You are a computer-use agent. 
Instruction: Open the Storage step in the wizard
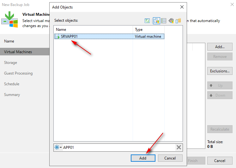point(10,63)
